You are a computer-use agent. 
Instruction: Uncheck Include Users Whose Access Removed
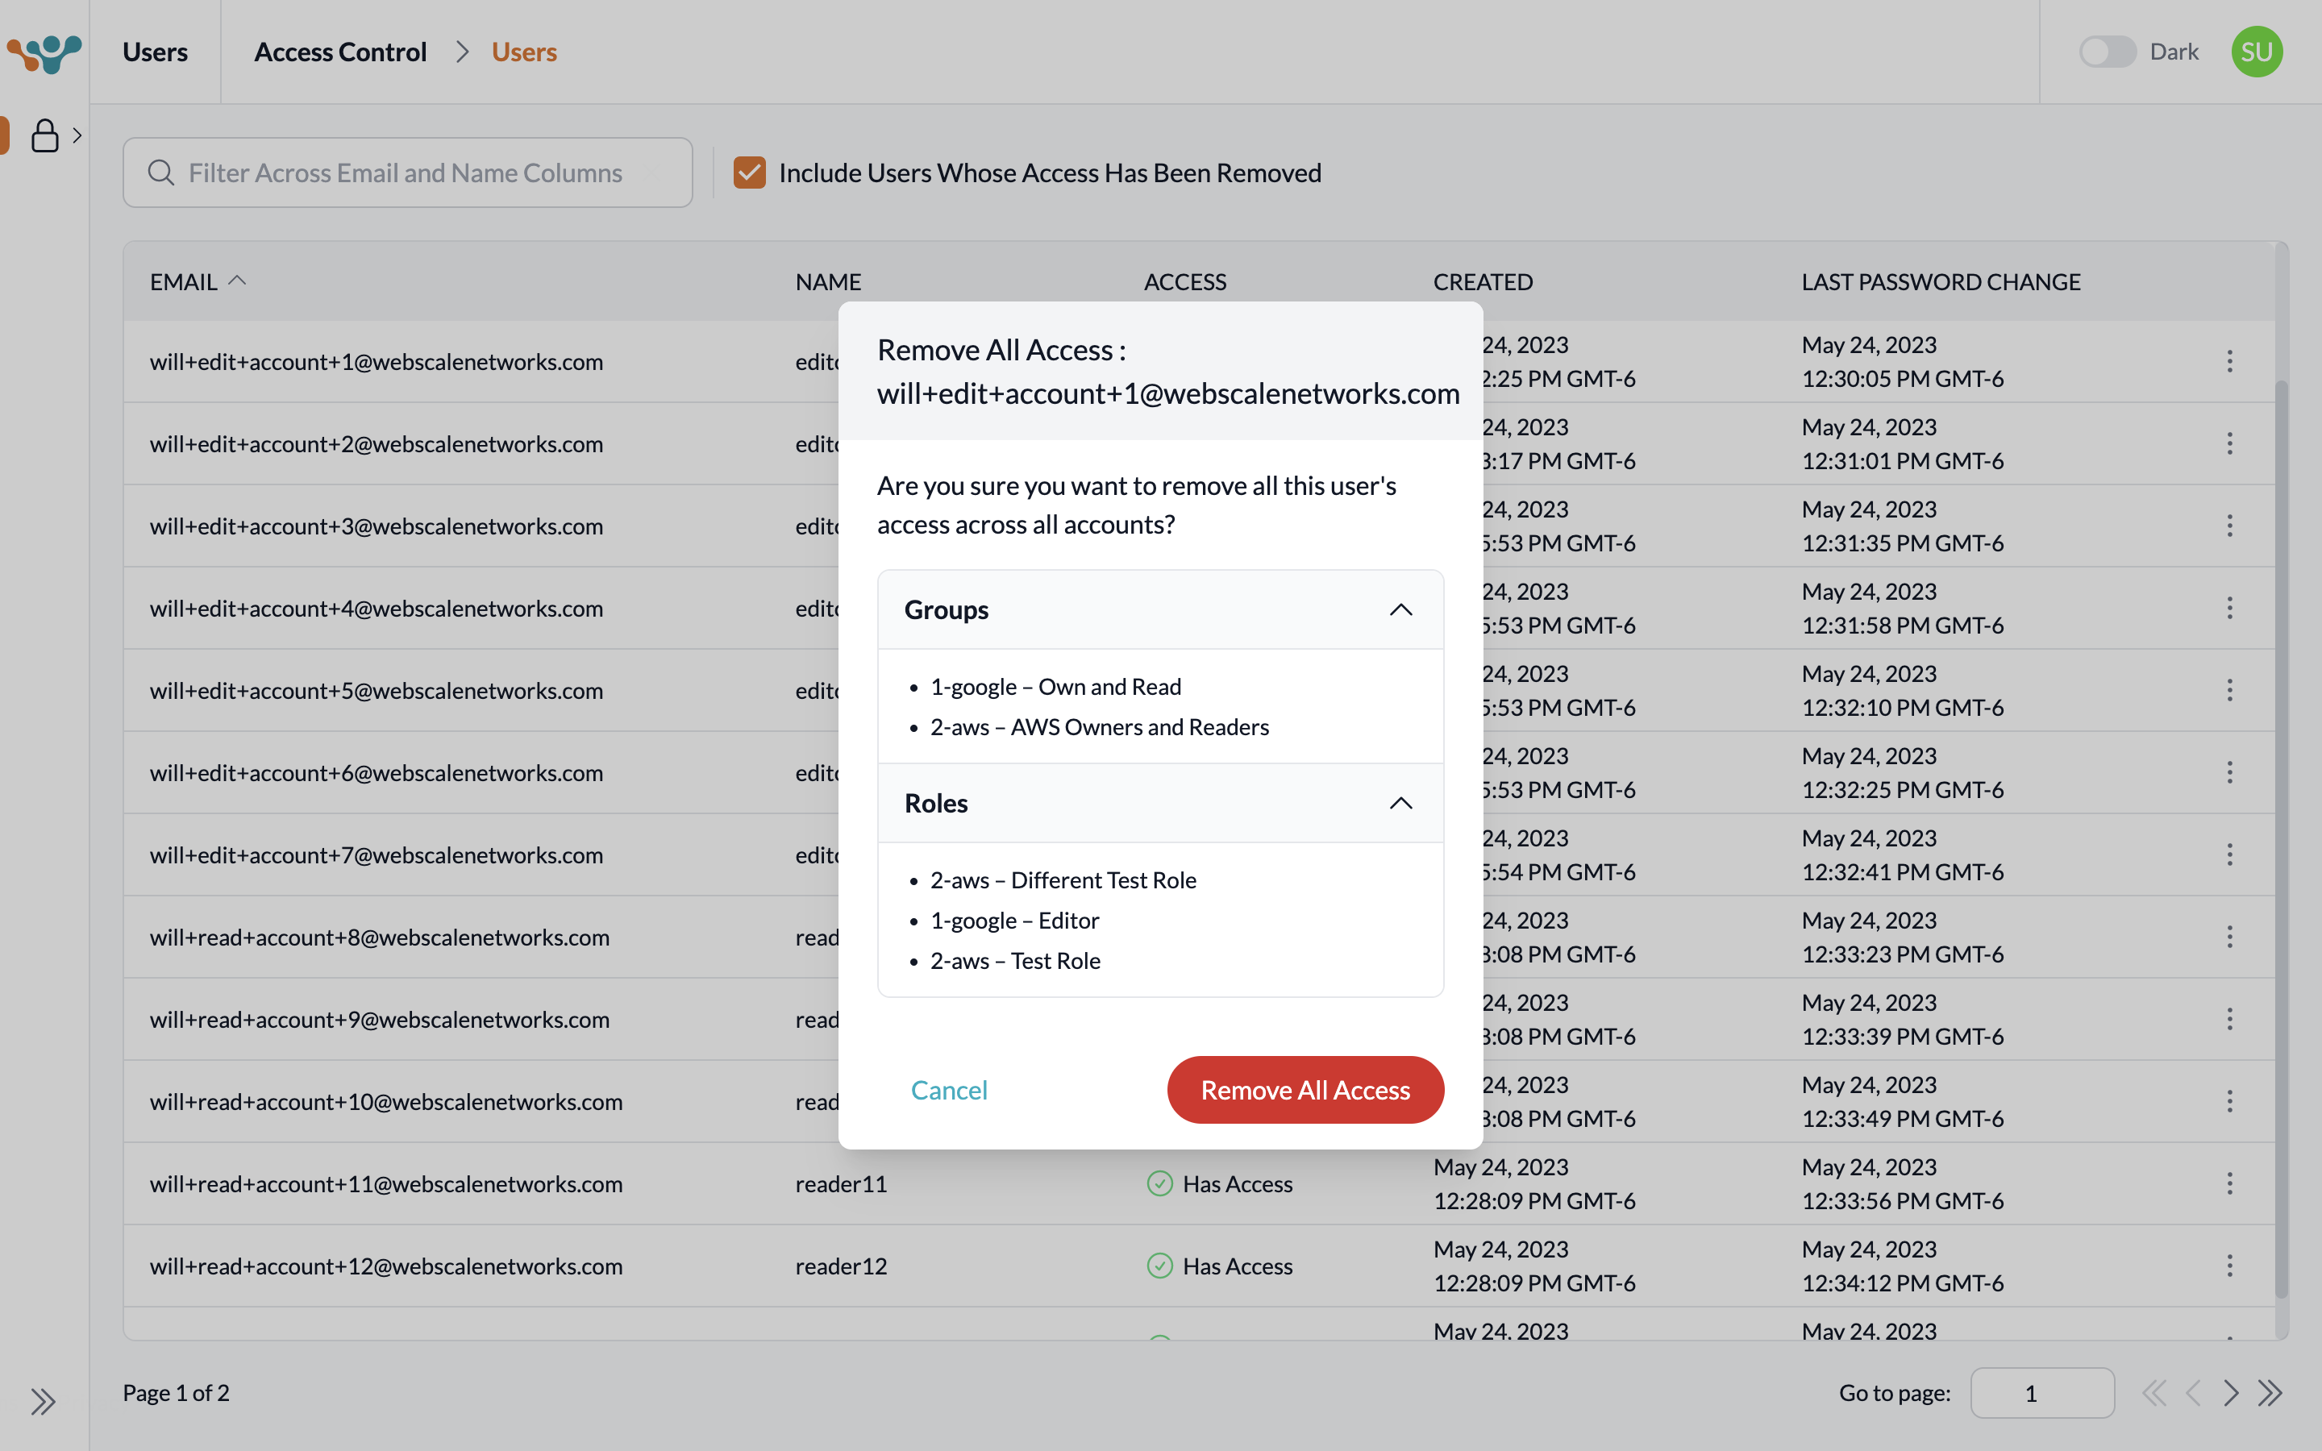749,173
